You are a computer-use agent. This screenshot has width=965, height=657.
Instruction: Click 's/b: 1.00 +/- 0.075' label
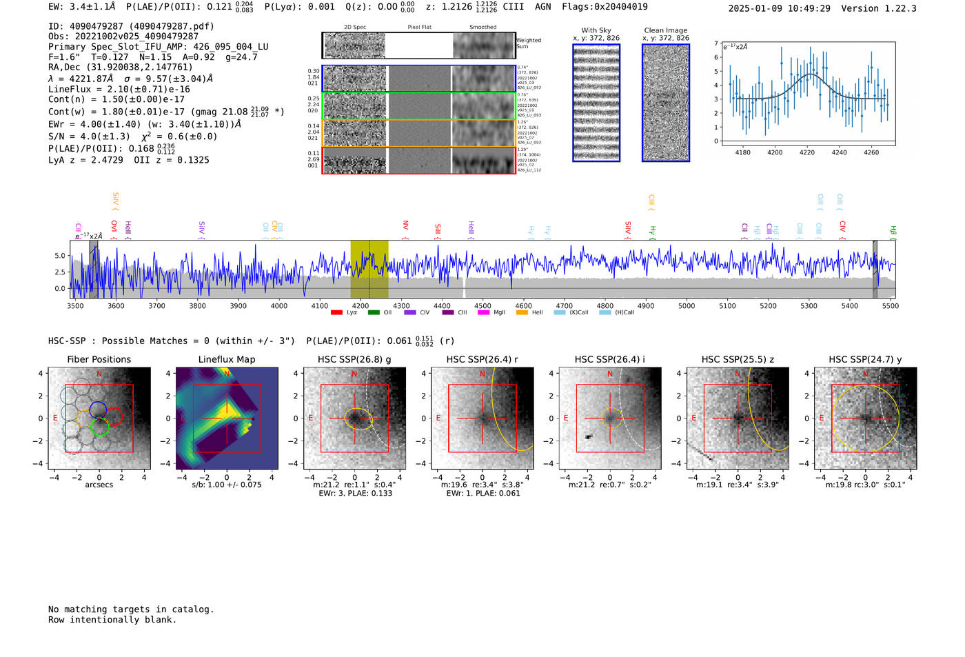(227, 485)
